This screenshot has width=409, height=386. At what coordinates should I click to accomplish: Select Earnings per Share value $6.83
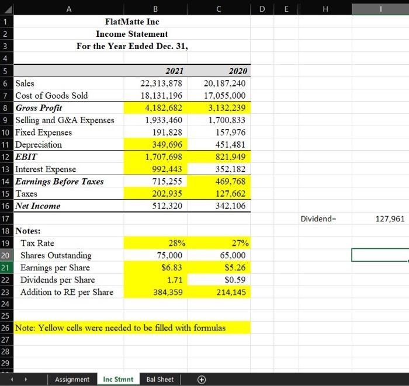click(x=155, y=267)
